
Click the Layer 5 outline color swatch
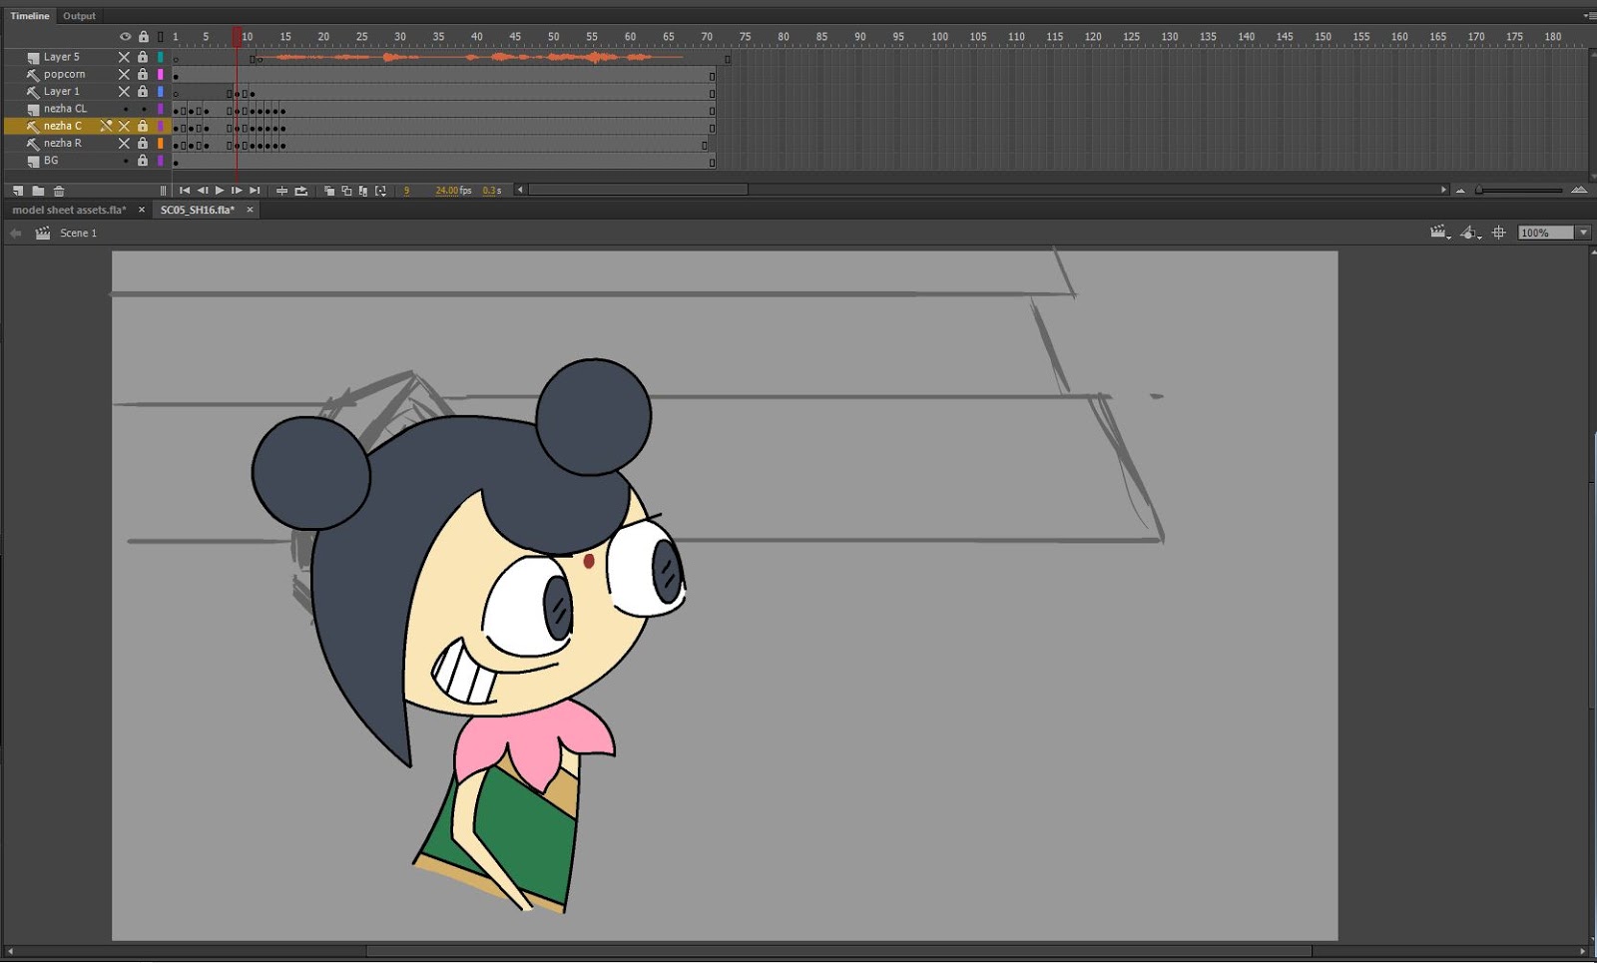point(160,57)
